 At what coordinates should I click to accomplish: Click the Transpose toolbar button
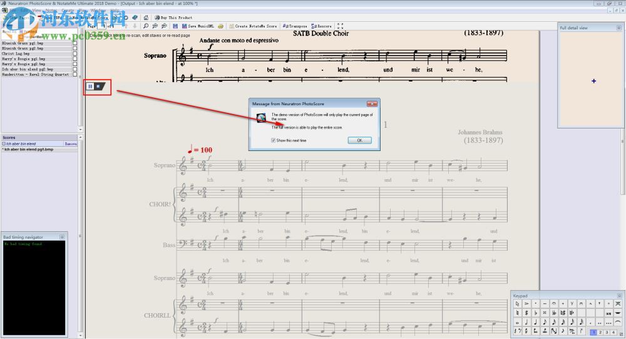295,26
